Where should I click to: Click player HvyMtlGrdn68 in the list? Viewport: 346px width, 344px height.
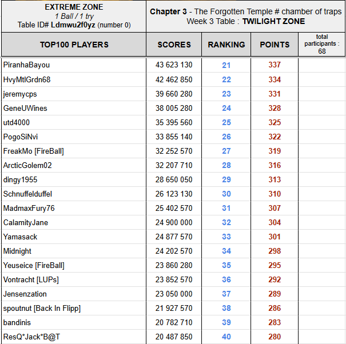coord(27,79)
